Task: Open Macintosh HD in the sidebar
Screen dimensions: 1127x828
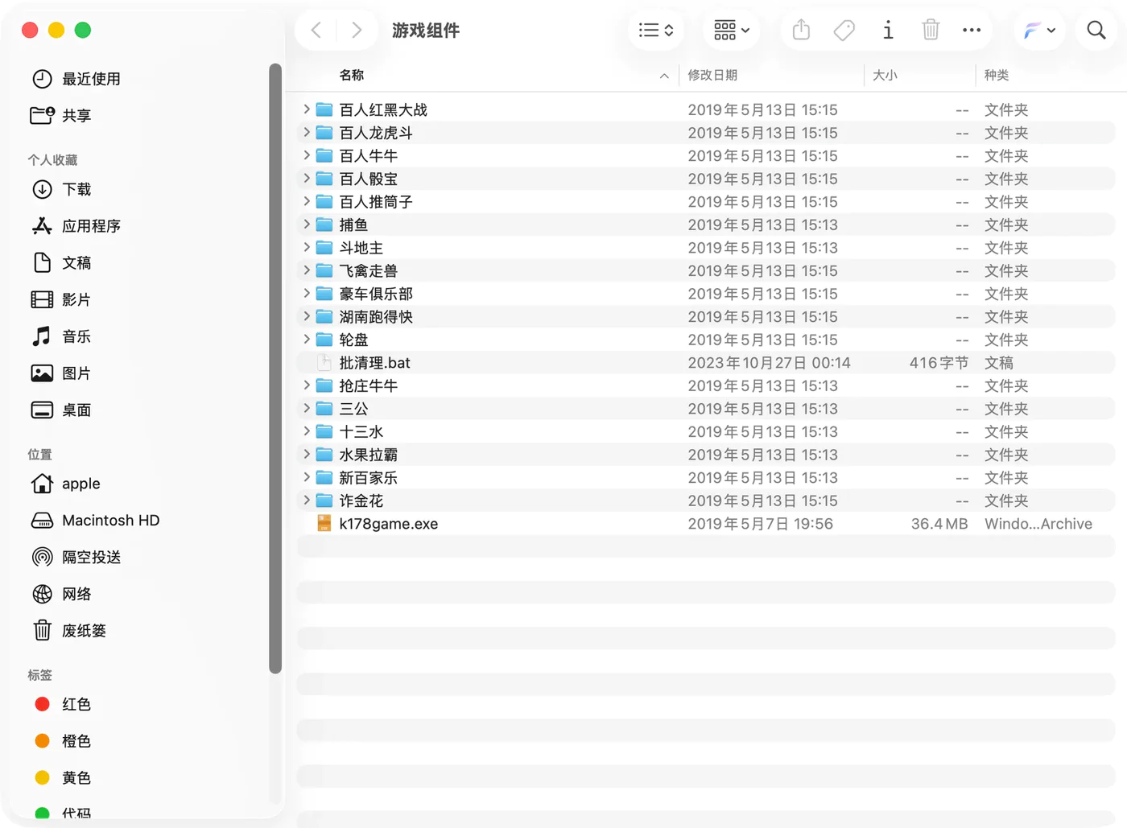Action: [x=95, y=521]
